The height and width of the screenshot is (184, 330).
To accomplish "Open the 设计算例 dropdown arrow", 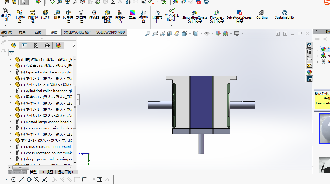I will tap(6, 25).
